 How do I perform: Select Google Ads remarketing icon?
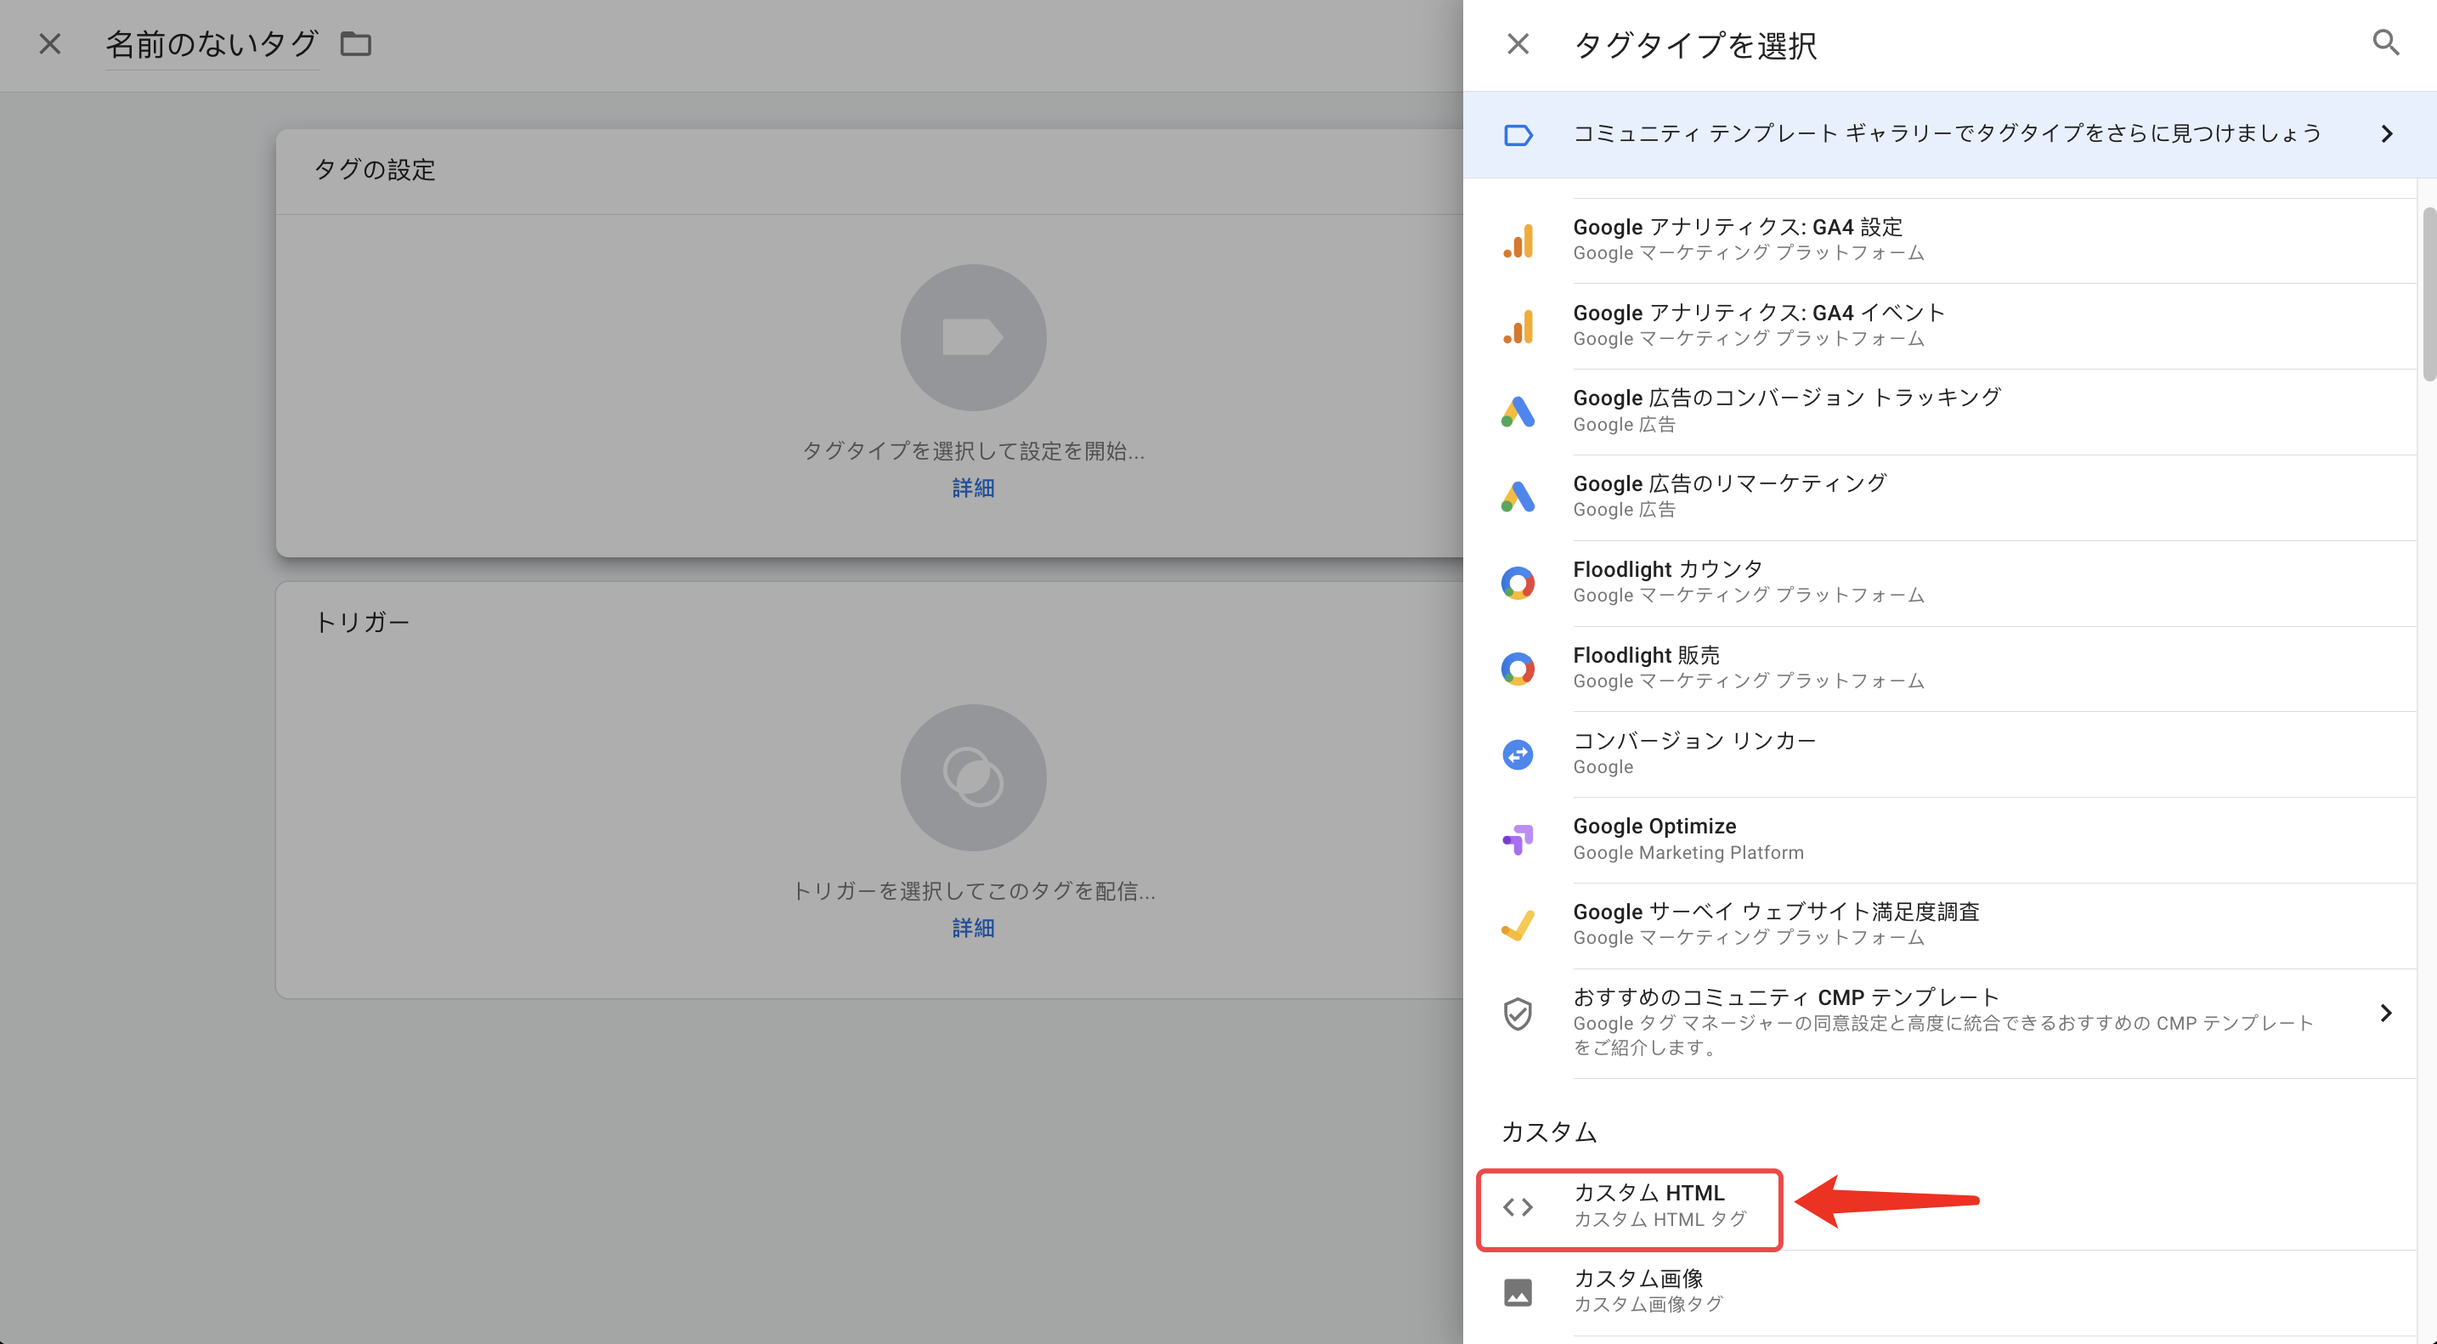[x=1518, y=496]
